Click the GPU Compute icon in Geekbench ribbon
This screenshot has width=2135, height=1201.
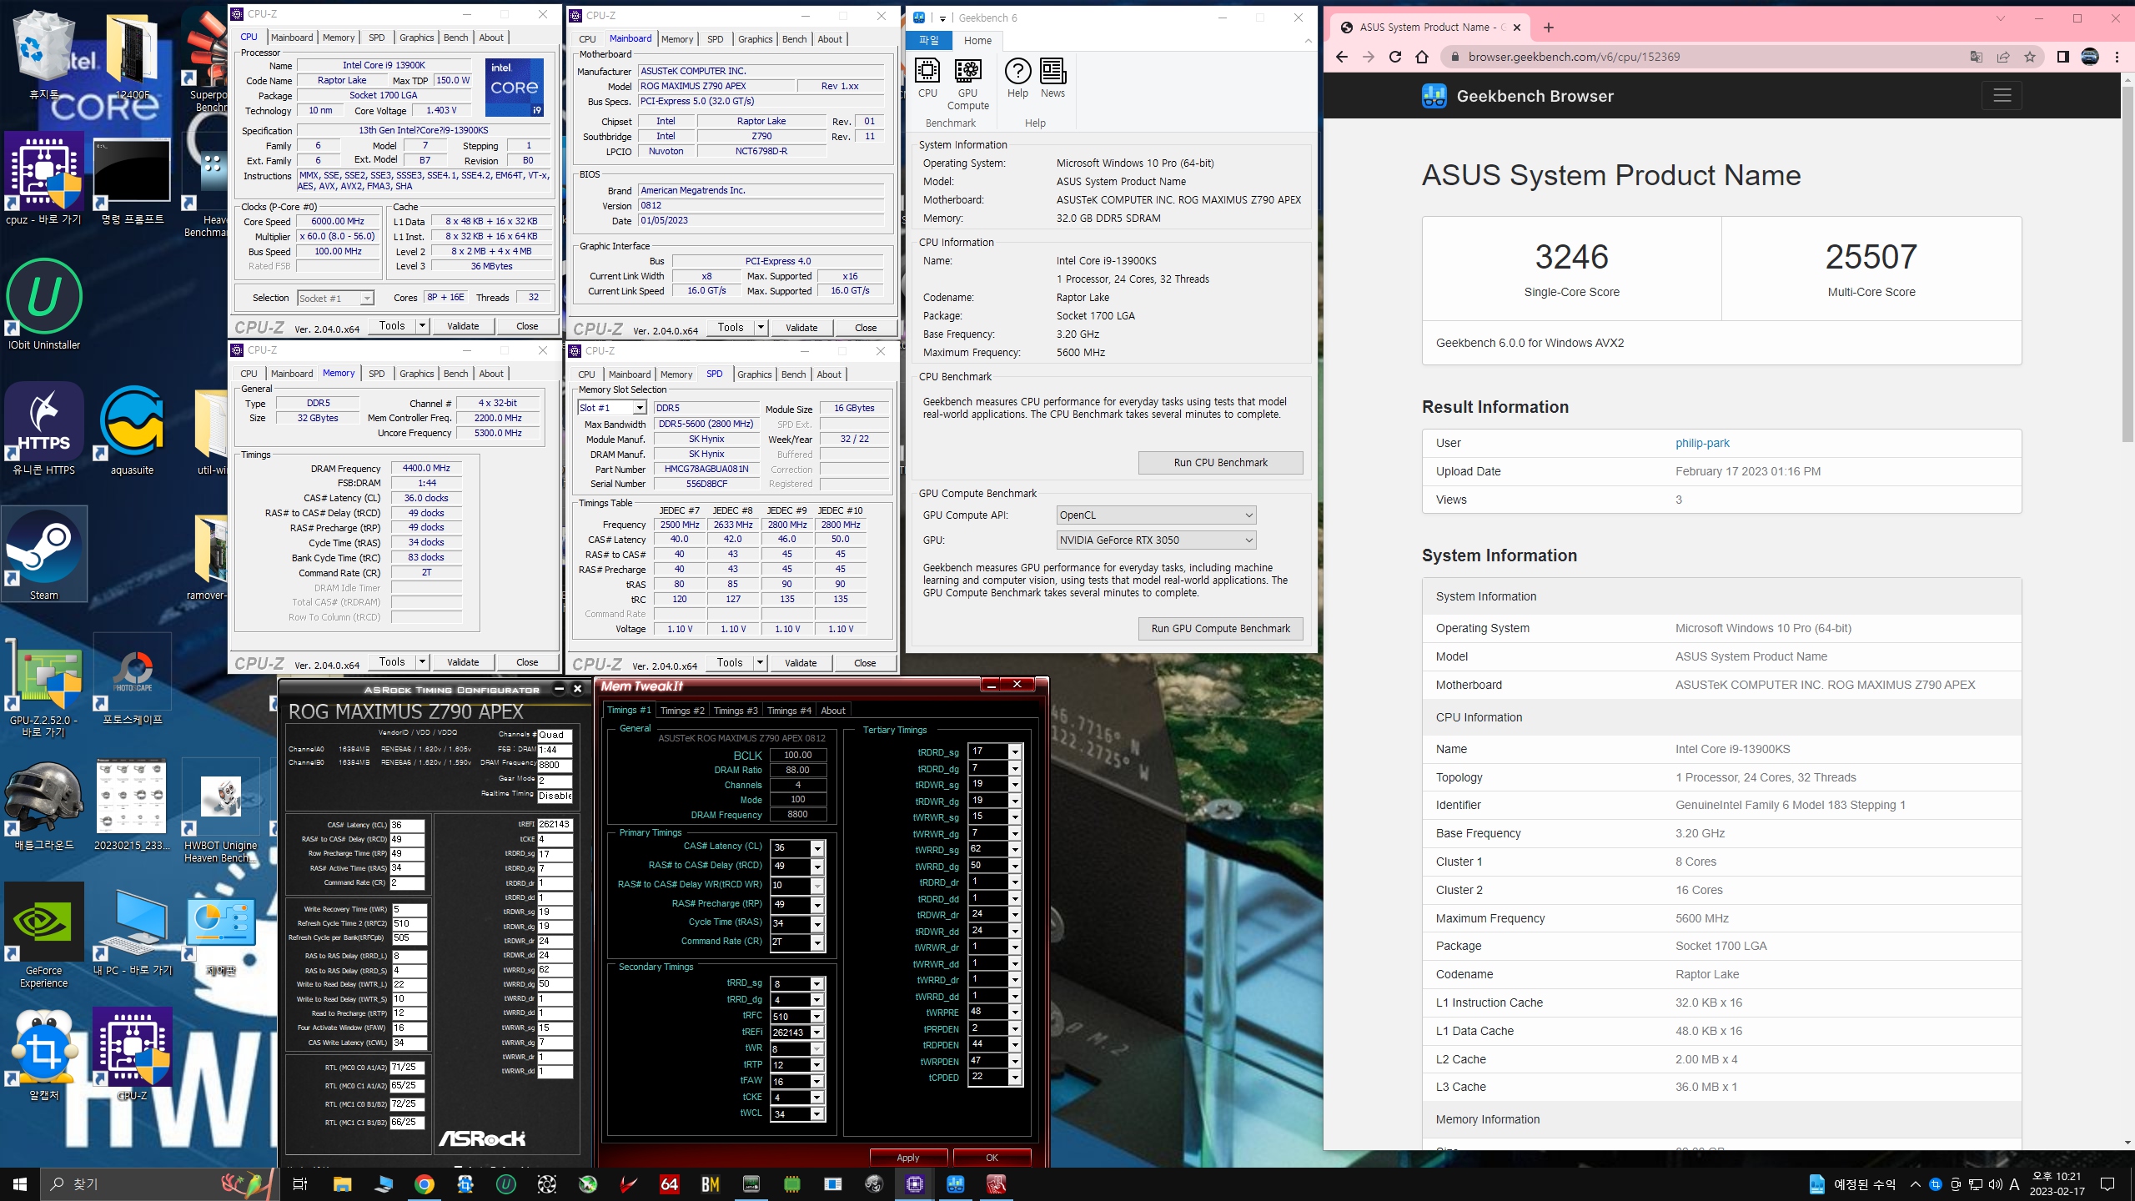(967, 84)
